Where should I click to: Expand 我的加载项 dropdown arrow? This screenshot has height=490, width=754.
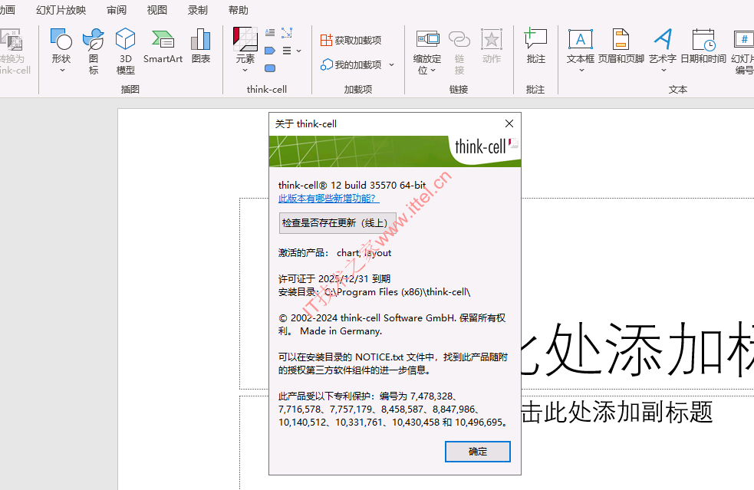(391, 64)
